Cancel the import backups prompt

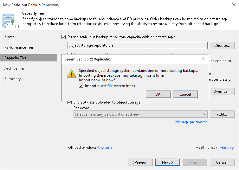[x=185, y=94]
